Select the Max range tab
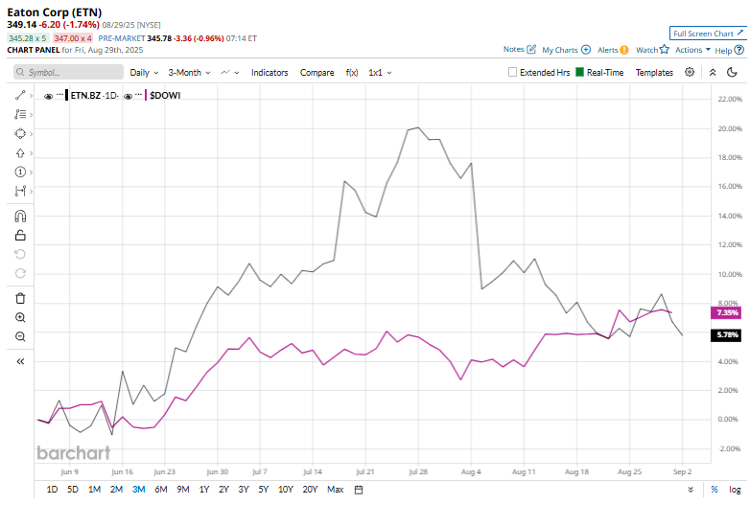750x505 pixels. [336, 490]
